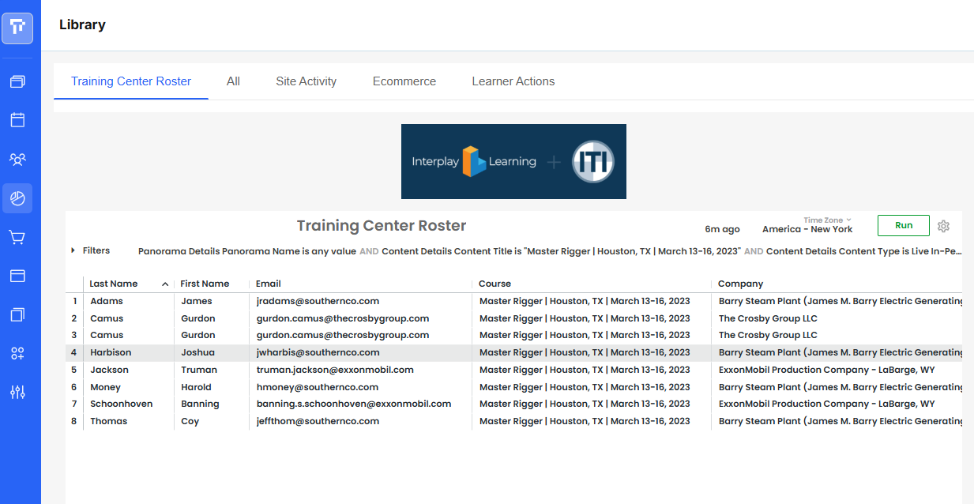Select email 'jwharbis@southernco.com'

tap(318, 352)
